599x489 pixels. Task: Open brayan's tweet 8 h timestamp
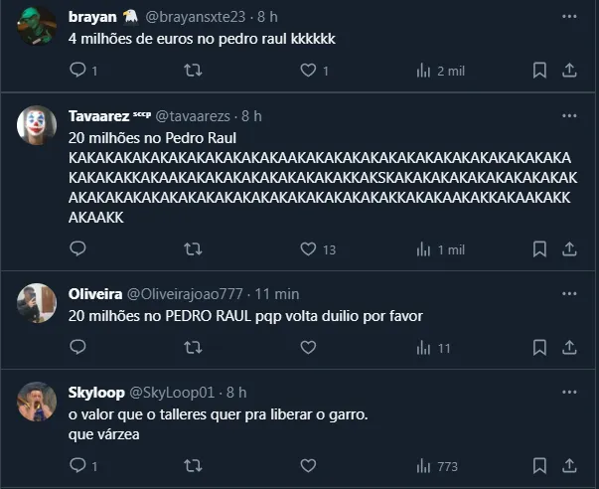[268, 17]
